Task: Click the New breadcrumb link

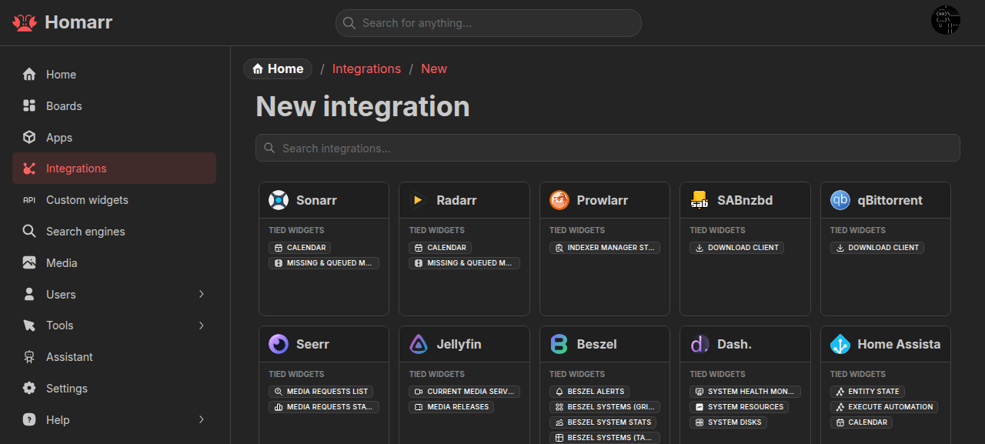Action: coord(434,68)
